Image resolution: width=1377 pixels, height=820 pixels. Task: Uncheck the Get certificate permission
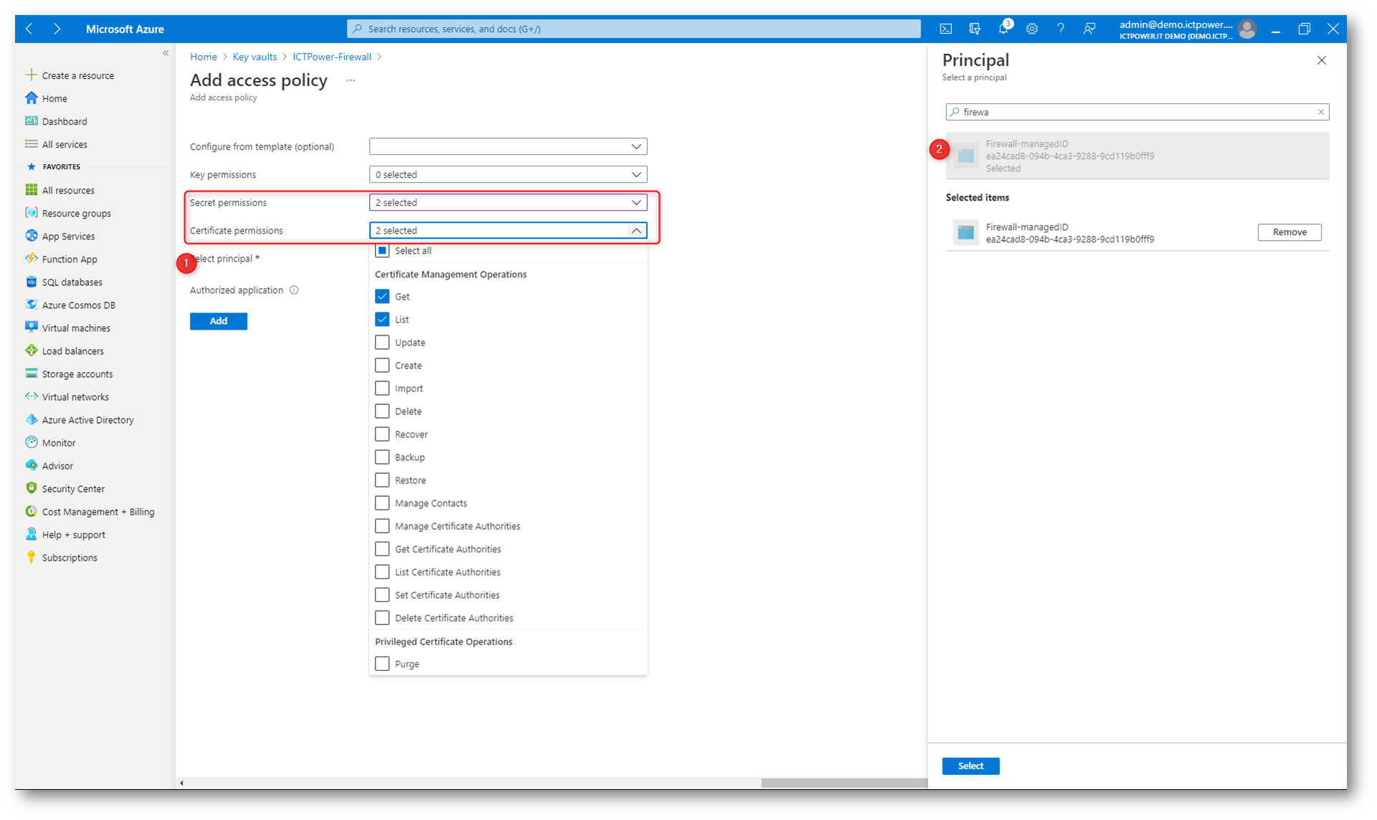[x=382, y=296]
